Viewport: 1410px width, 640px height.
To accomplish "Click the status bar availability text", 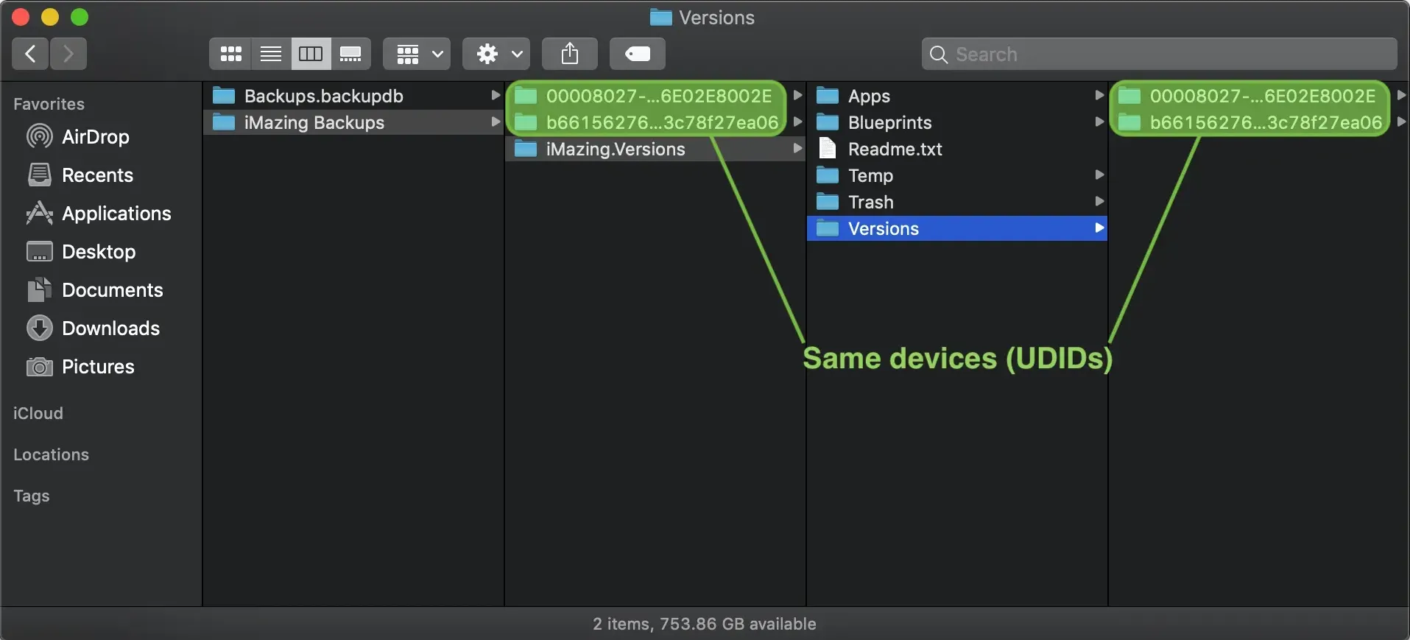I will tap(705, 624).
